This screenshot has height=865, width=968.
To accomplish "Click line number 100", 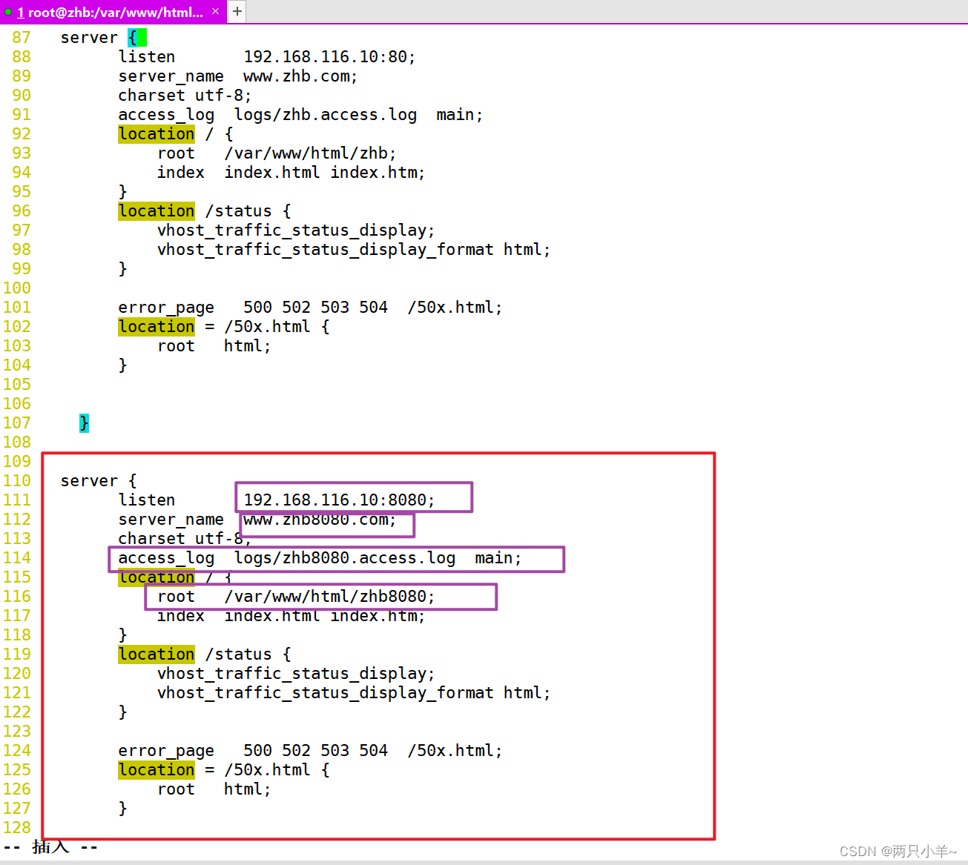I will [17, 288].
